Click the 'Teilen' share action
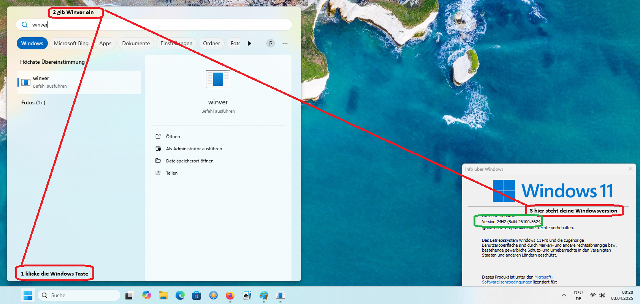The image size is (640, 304). coord(172,173)
